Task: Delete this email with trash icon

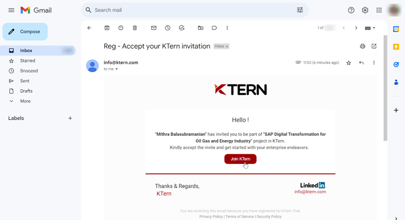Action: (134, 28)
